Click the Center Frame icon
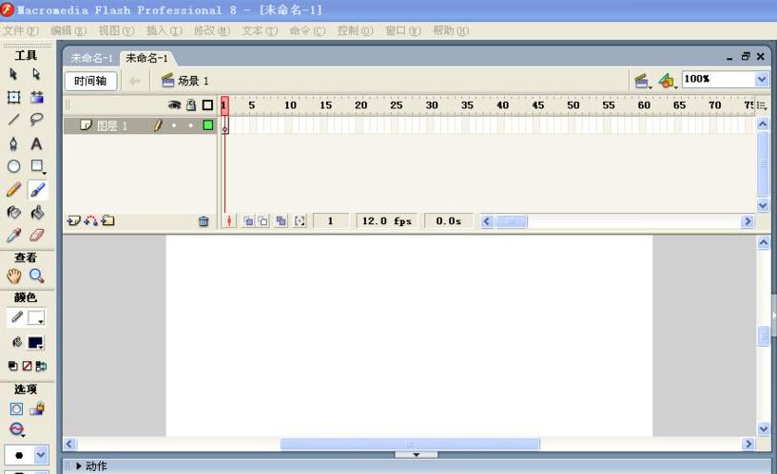 [x=229, y=220]
